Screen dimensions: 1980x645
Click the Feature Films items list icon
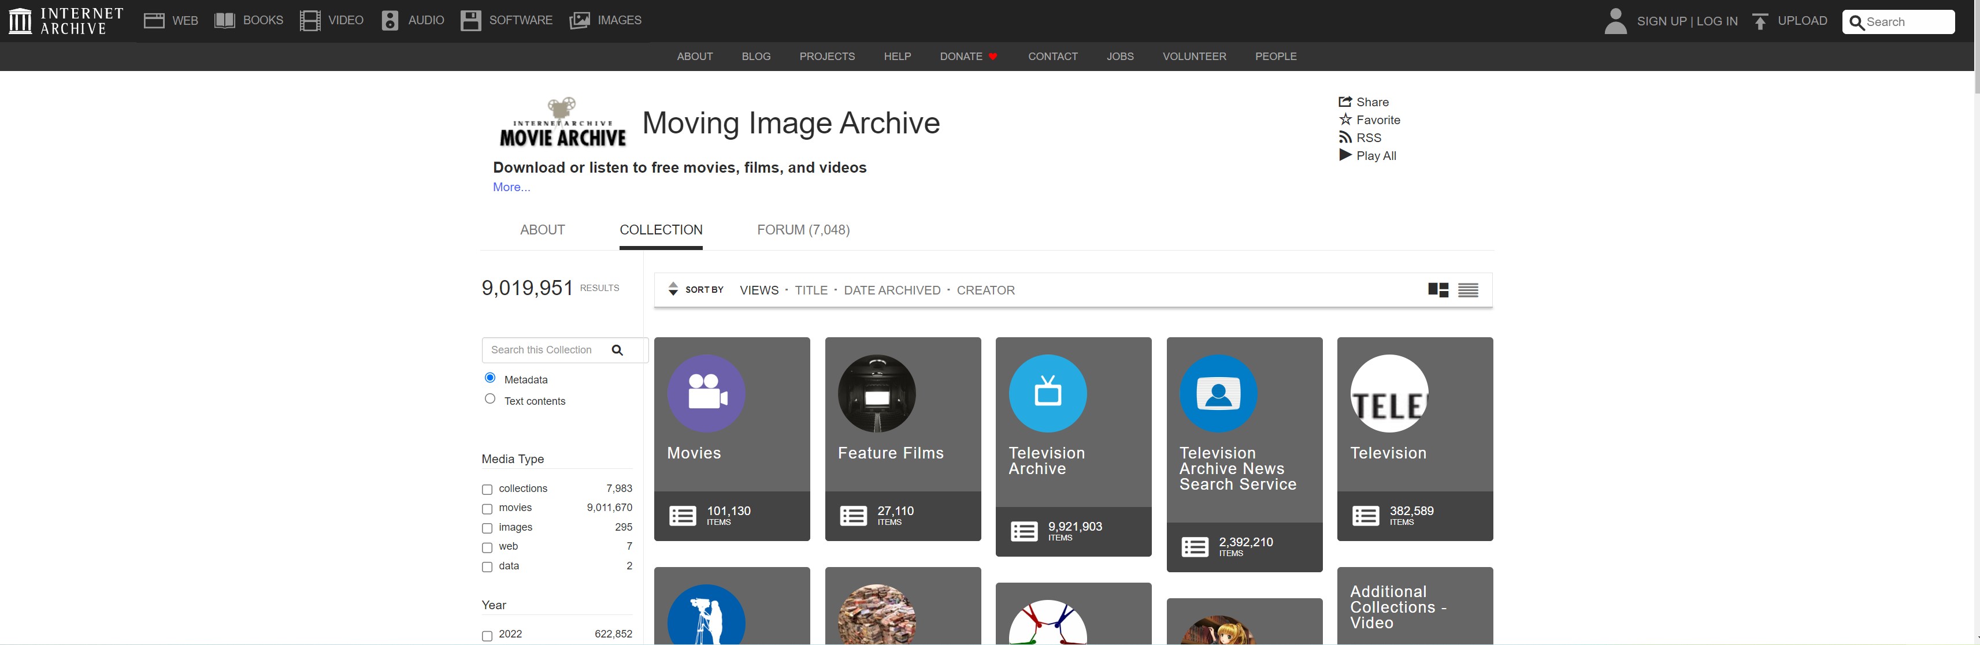[x=853, y=516]
